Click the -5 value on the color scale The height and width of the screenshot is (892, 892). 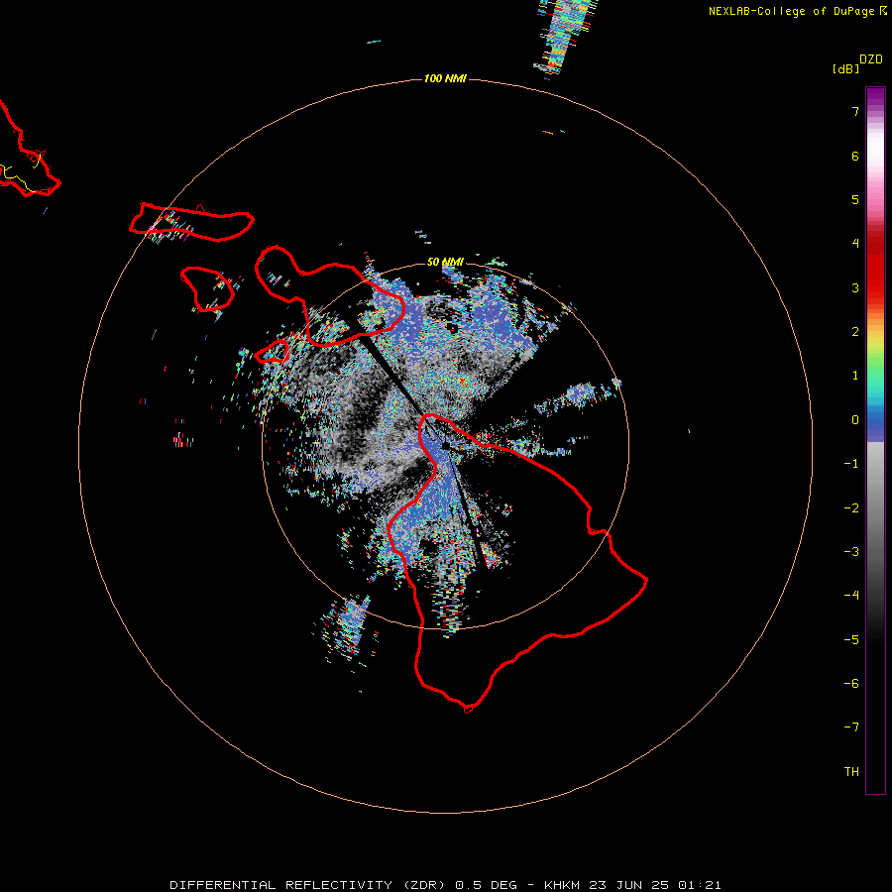point(851,640)
